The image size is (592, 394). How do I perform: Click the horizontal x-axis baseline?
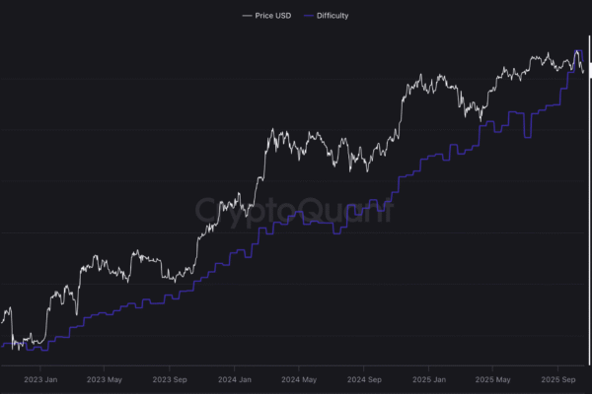tap(296, 365)
